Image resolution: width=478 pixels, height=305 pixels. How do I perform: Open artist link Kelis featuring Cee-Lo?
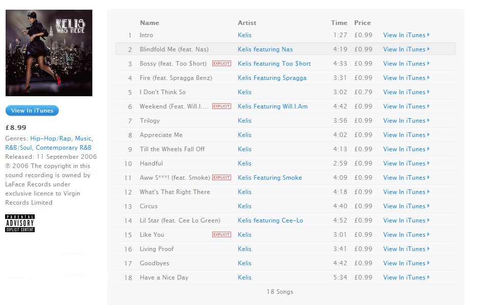coord(270,220)
